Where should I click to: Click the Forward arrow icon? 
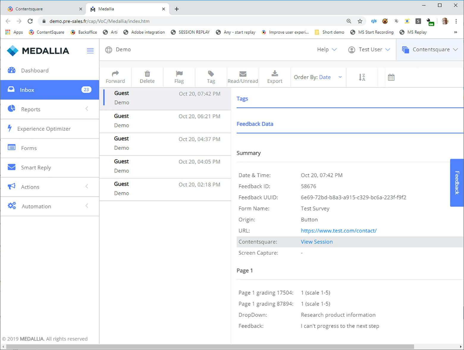pyautogui.click(x=115, y=73)
